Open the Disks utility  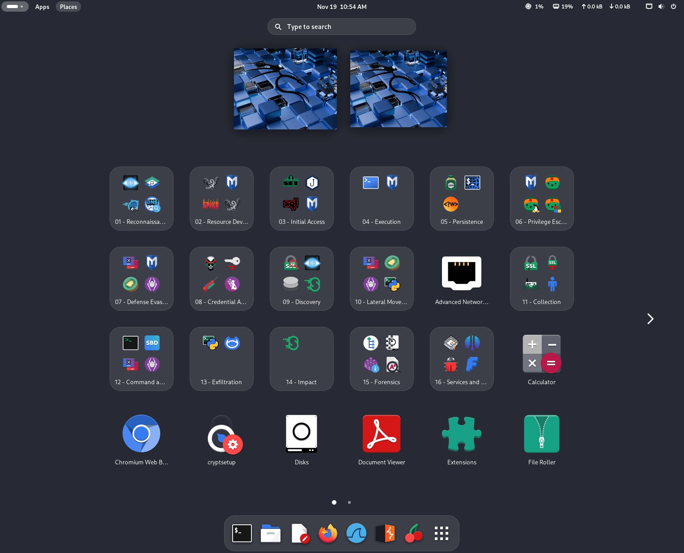coord(302,433)
